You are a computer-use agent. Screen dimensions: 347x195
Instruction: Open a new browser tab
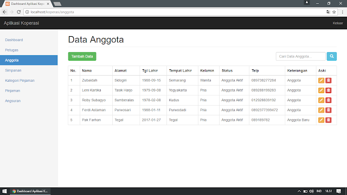[57, 4]
